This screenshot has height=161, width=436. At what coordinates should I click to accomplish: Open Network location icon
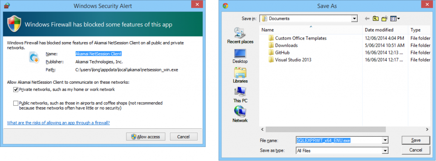240,114
